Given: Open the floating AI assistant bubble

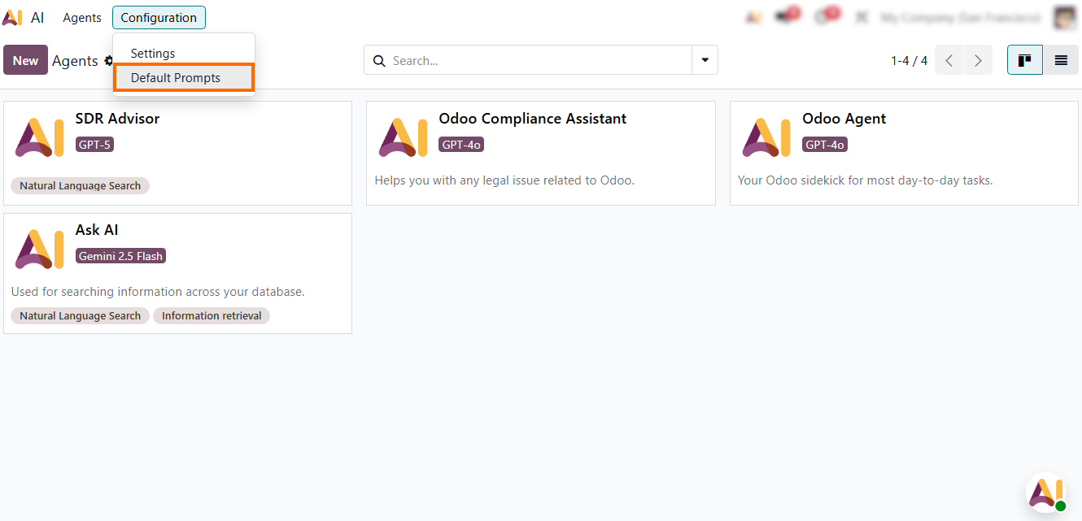Looking at the screenshot, I should (x=1045, y=493).
